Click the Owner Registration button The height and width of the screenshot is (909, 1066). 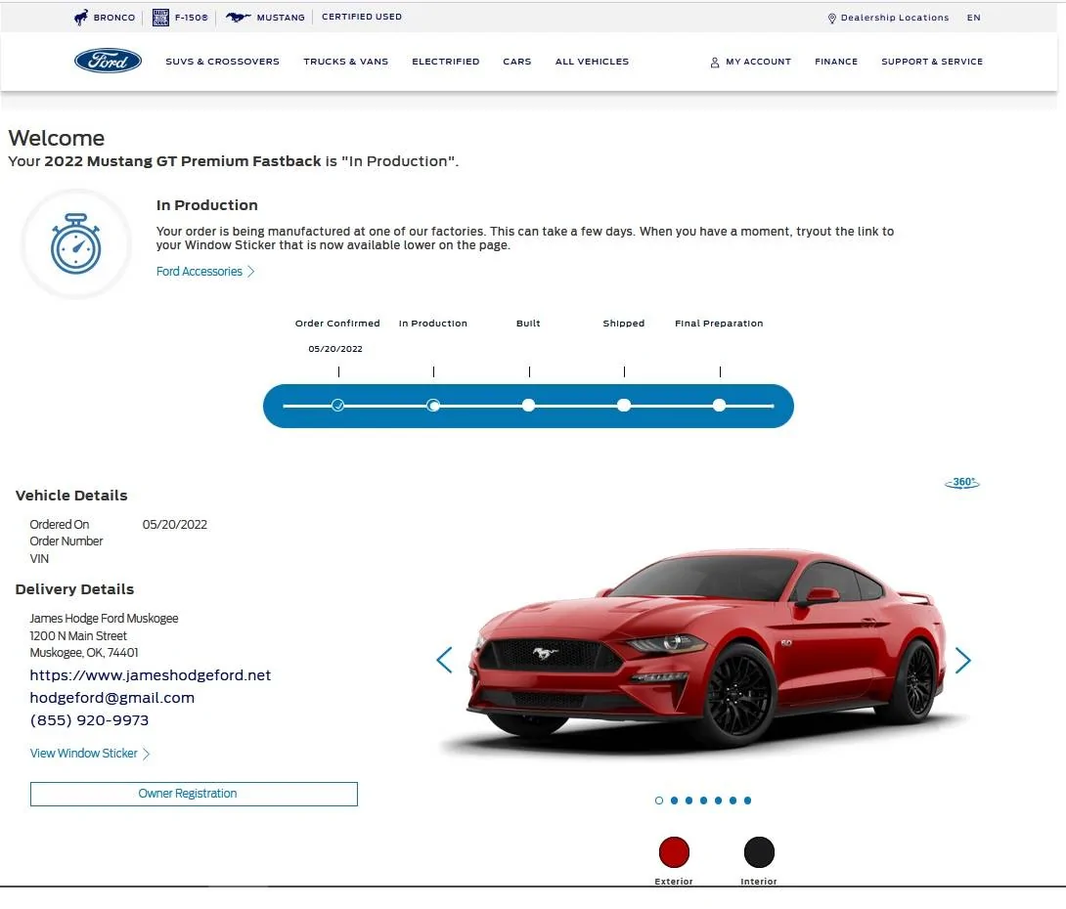[194, 795]
